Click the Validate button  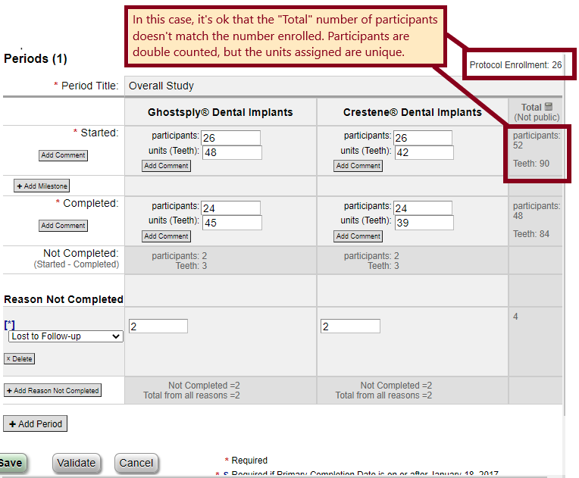point(77,463)
